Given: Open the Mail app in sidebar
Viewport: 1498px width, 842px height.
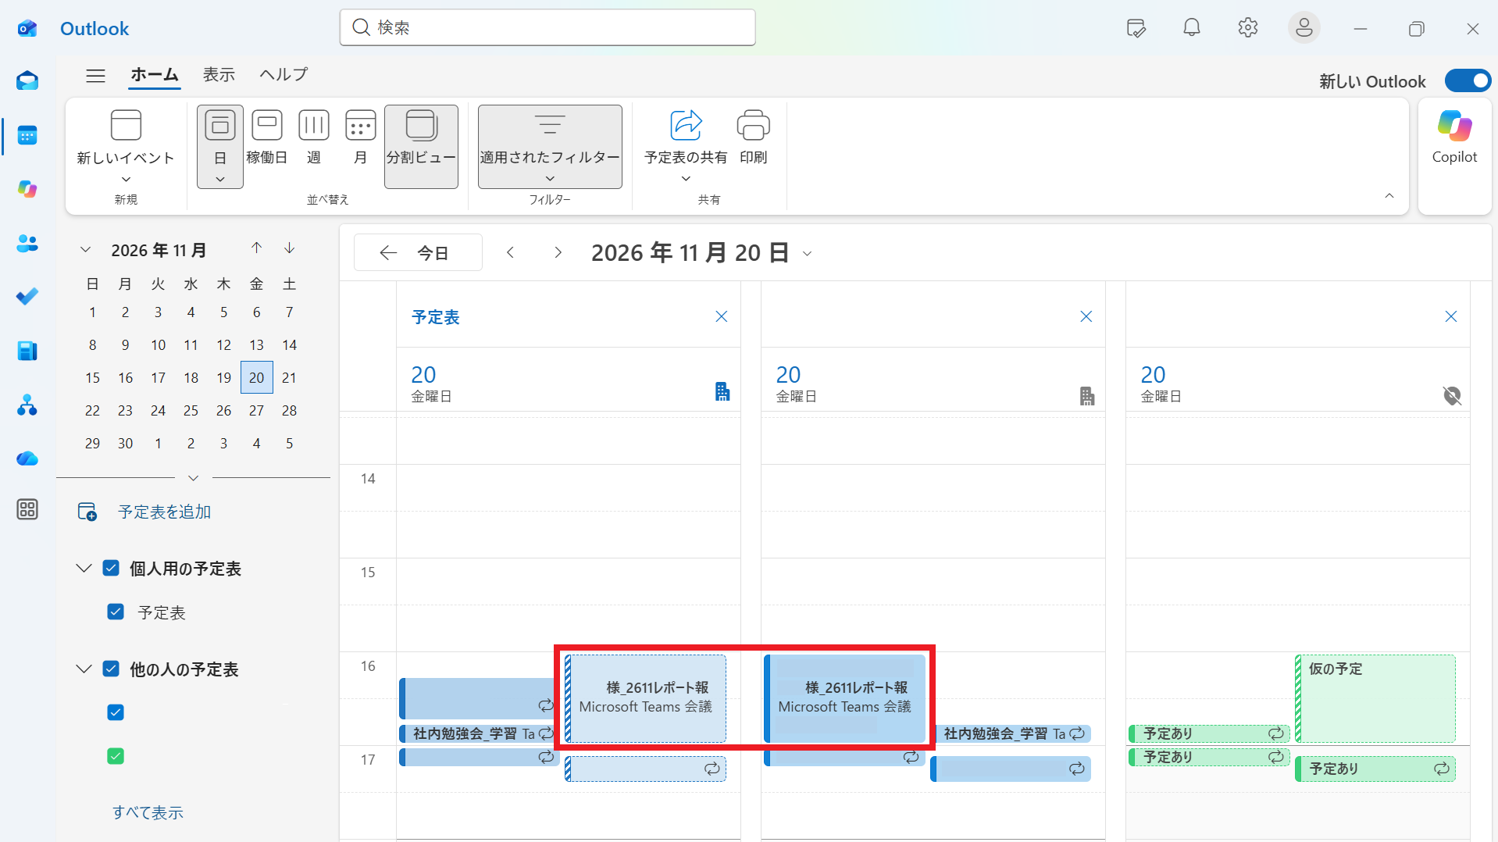Looking at the screenshot, I should [x=27, y=81].
